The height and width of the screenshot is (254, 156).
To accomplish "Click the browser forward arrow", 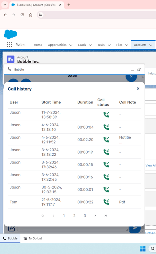I will point(14,15).
